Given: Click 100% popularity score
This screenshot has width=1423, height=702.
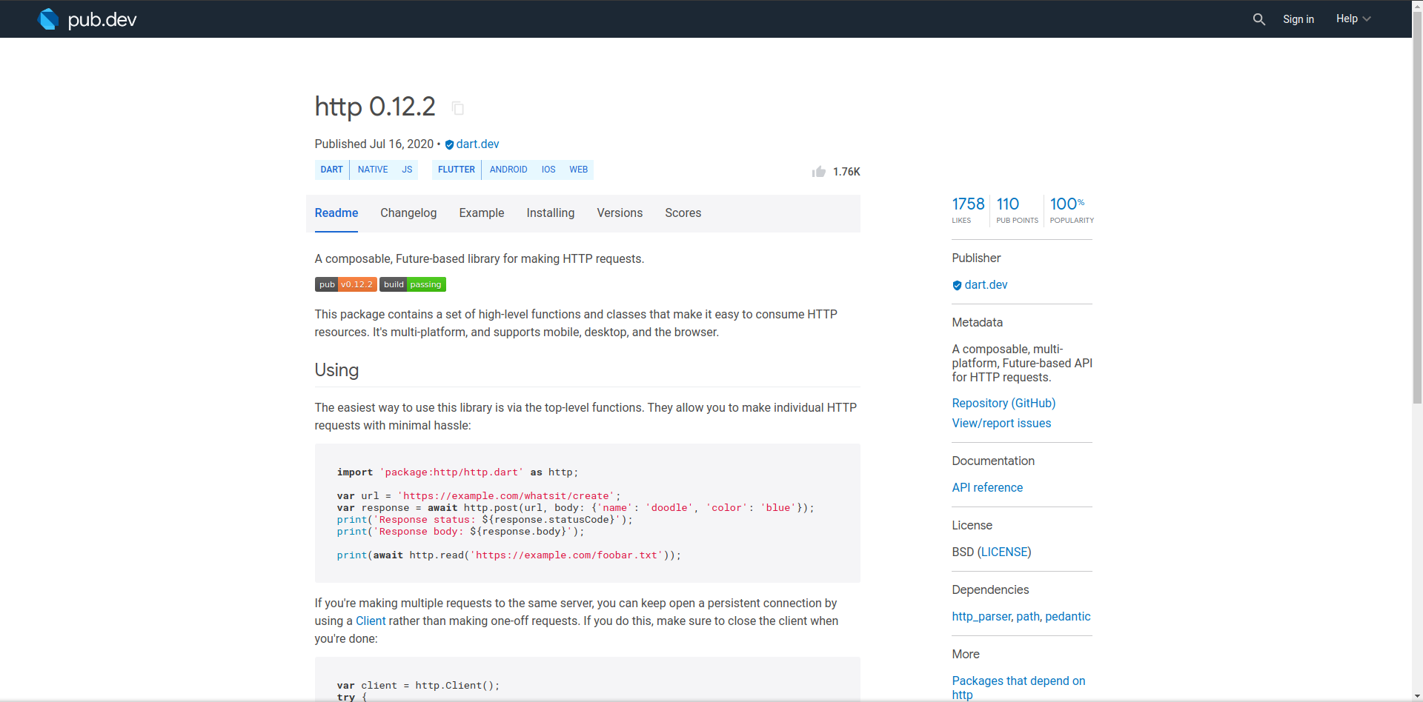Looking at the screenshot, I should tap(1072, 210).
